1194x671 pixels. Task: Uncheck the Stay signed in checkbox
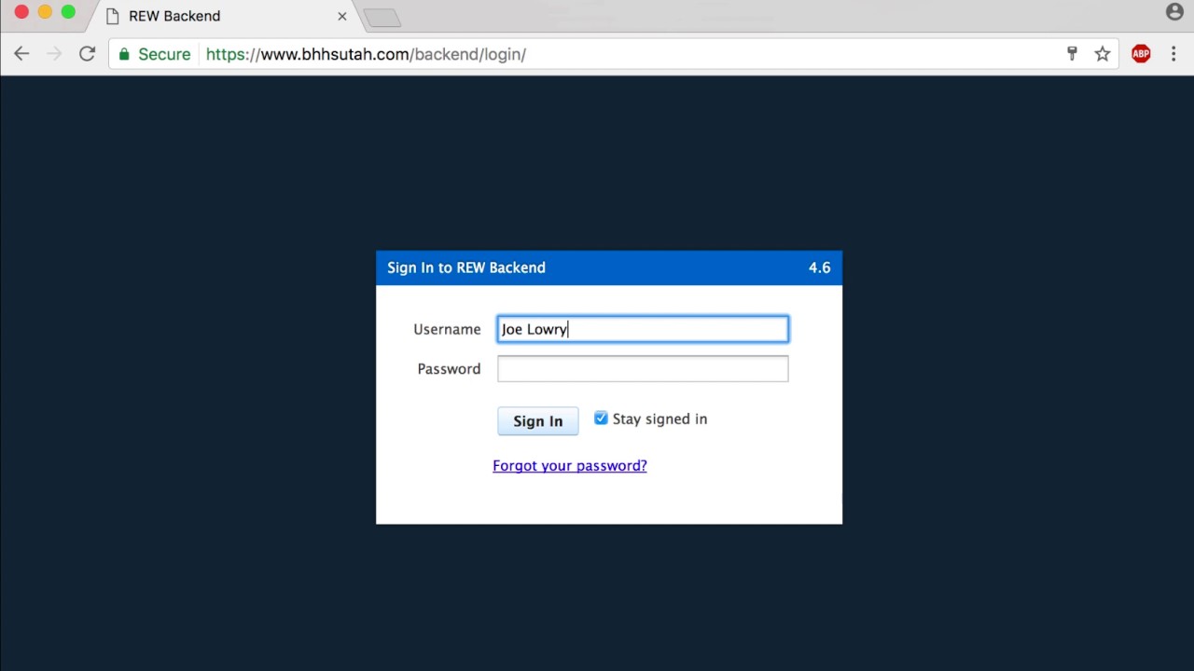coord(601,418)
